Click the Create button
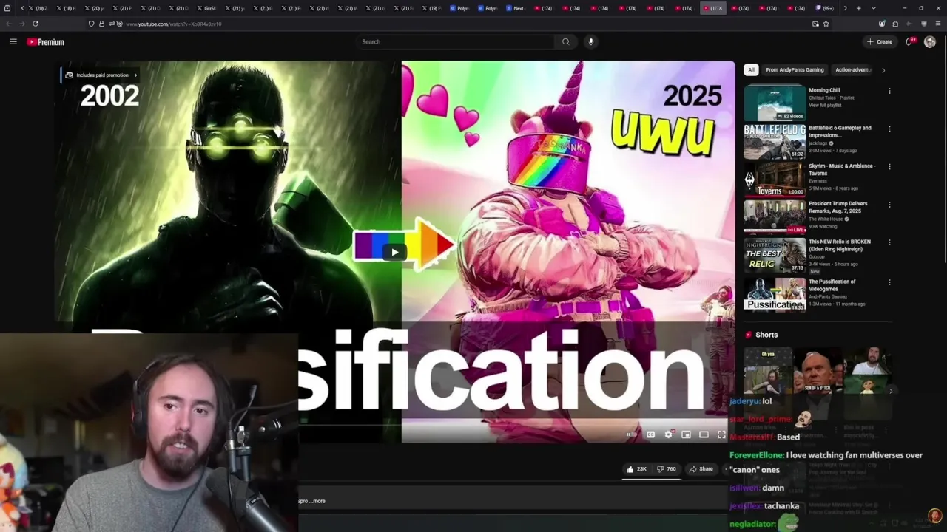 [880, 42]
